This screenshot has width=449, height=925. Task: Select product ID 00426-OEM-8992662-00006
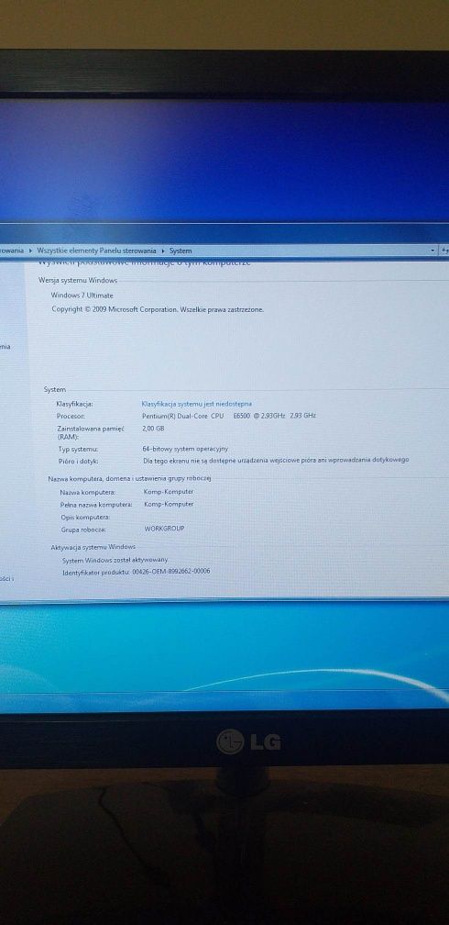tap(171, 572)
